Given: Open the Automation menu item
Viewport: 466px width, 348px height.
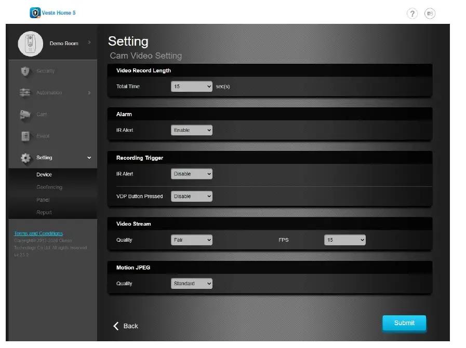Looking at the screenshot, I should click(x=49, y=92).
